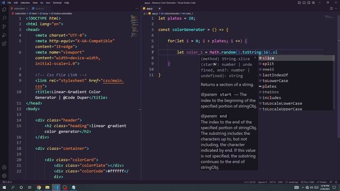Image resolution: width=340 pixels, height=191 pixels.
Task: Click the Port Live Server status item
Action: coord(308,182)
